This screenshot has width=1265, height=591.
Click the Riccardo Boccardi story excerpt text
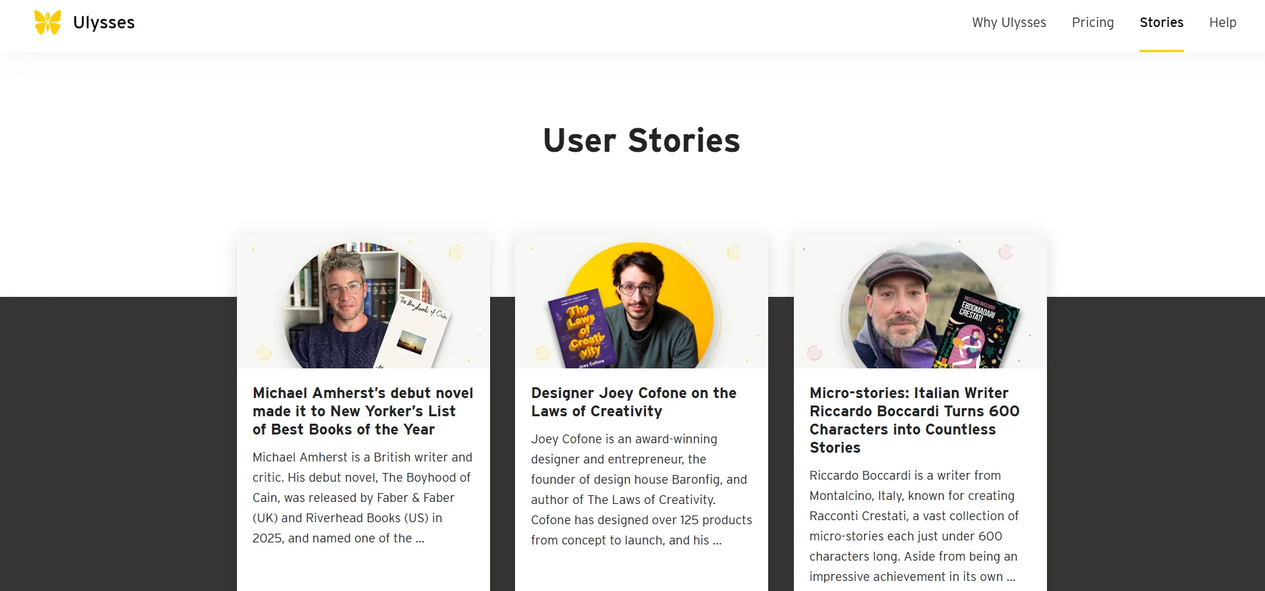[x=914, y=526]
